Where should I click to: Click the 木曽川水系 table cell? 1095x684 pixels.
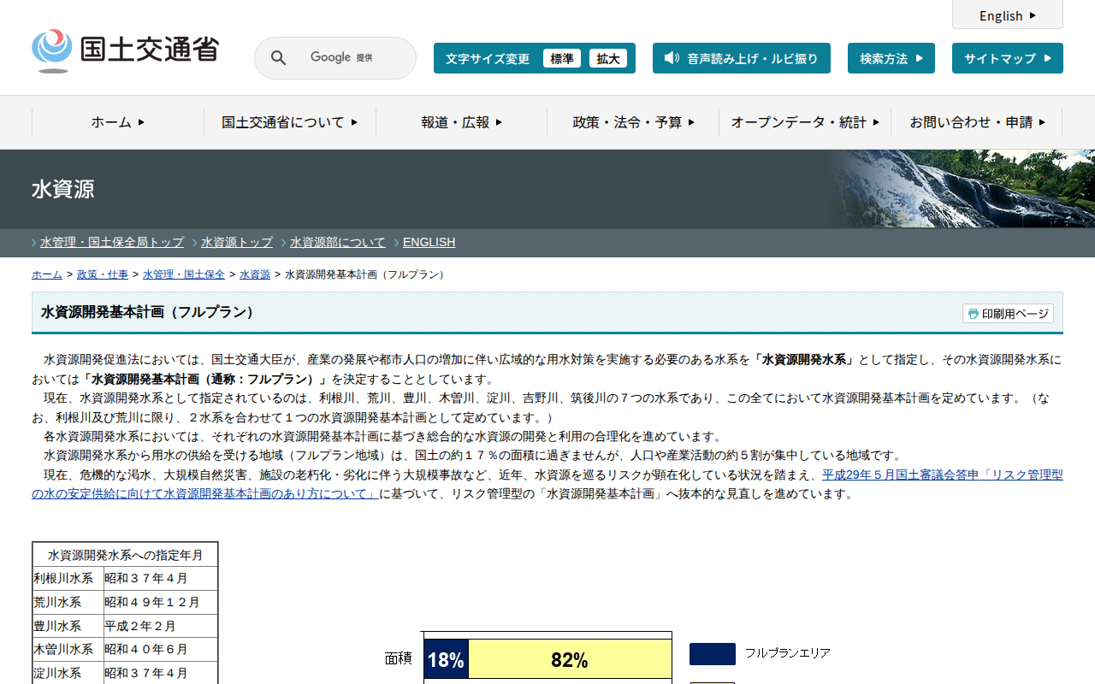pos(68,650)
